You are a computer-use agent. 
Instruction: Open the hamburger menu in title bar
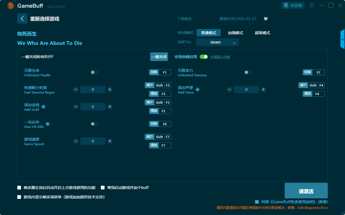pyautogui.click(x=312, y=5)
